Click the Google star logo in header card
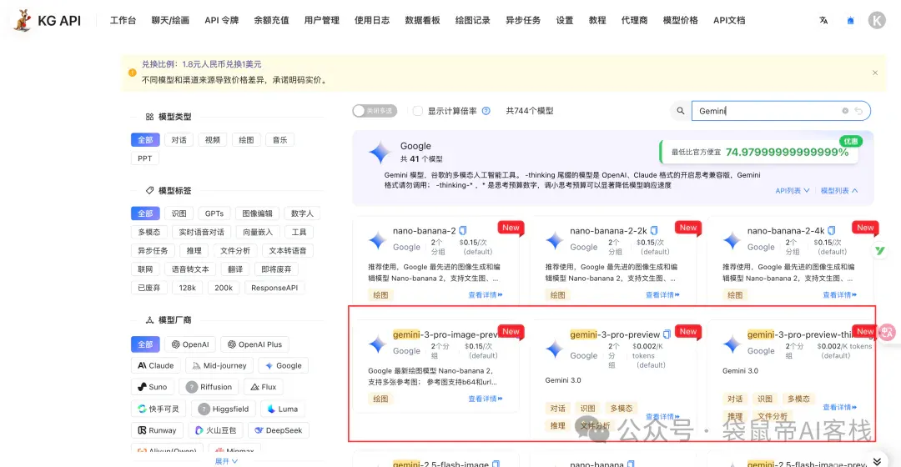Screen dimensions: 901x467 pos(380,153)
